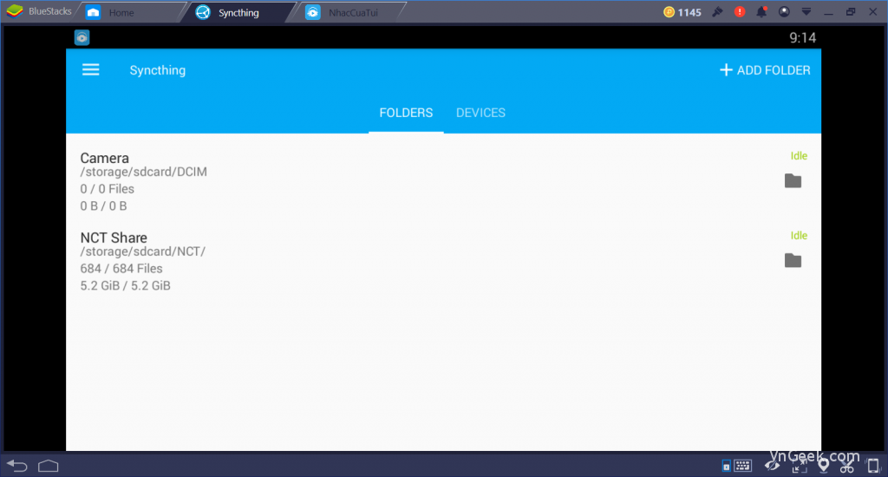Select the FOLDERS tab
This screenshot has height=477, width=888.
tap(406, 113)
